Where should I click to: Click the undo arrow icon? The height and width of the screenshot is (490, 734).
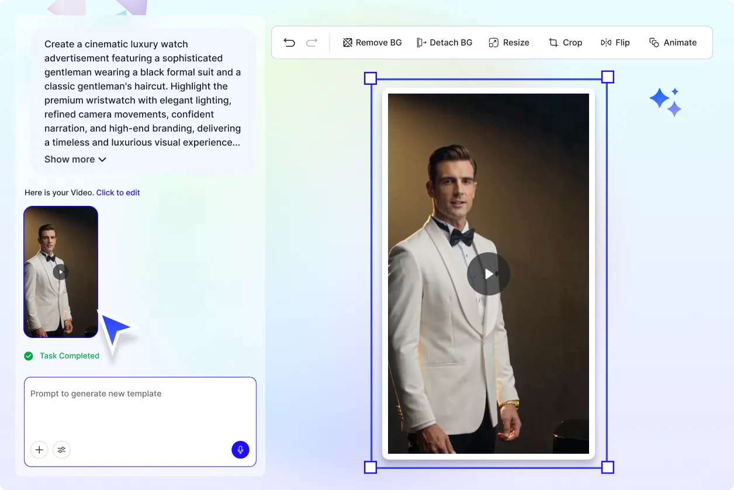click(289, 43)
